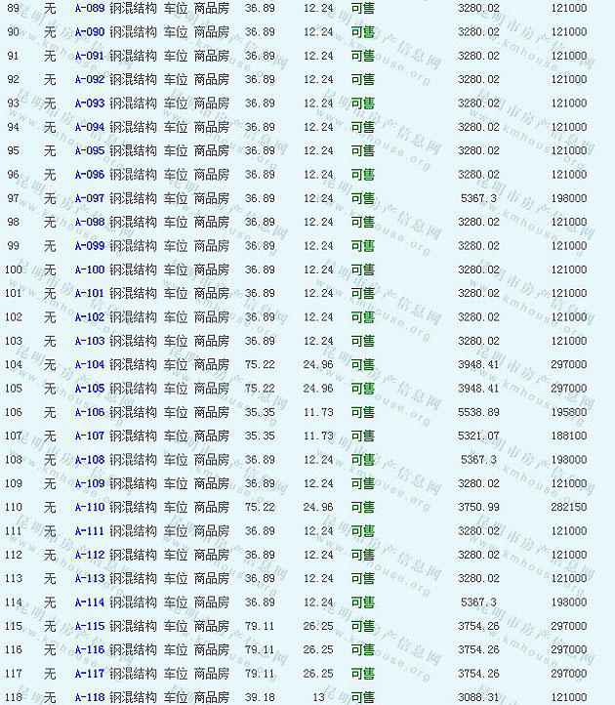Select the A-108 unit link
This screenshot has height=705, width=615.
(89, 460)
